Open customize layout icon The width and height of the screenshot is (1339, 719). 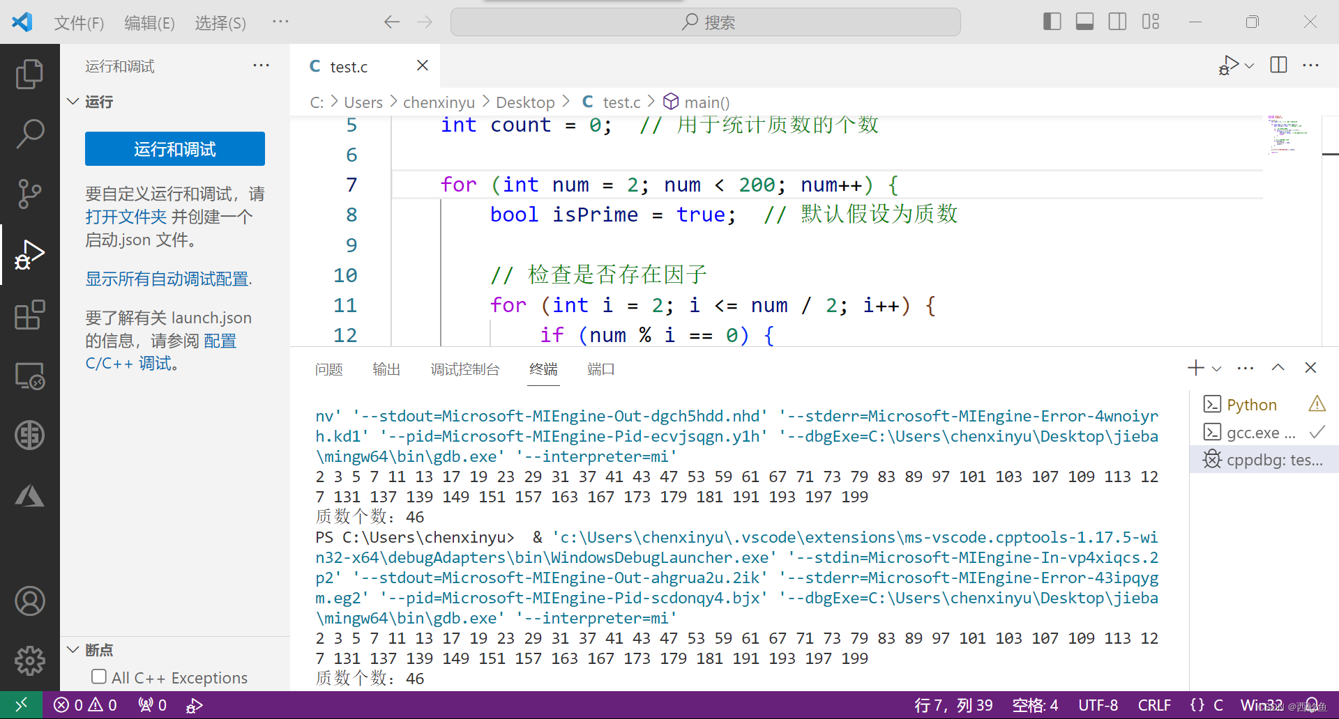[1151, 22]
